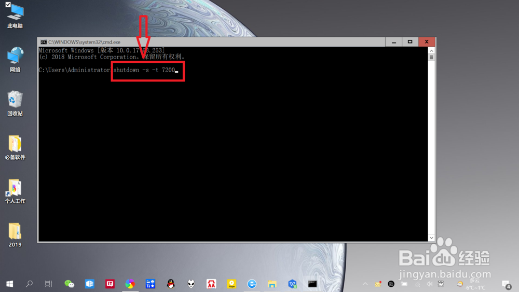Viewport: 519px width, 292px height.
Task: Launch WeChat from taskbar
Action: coord(69,284)
